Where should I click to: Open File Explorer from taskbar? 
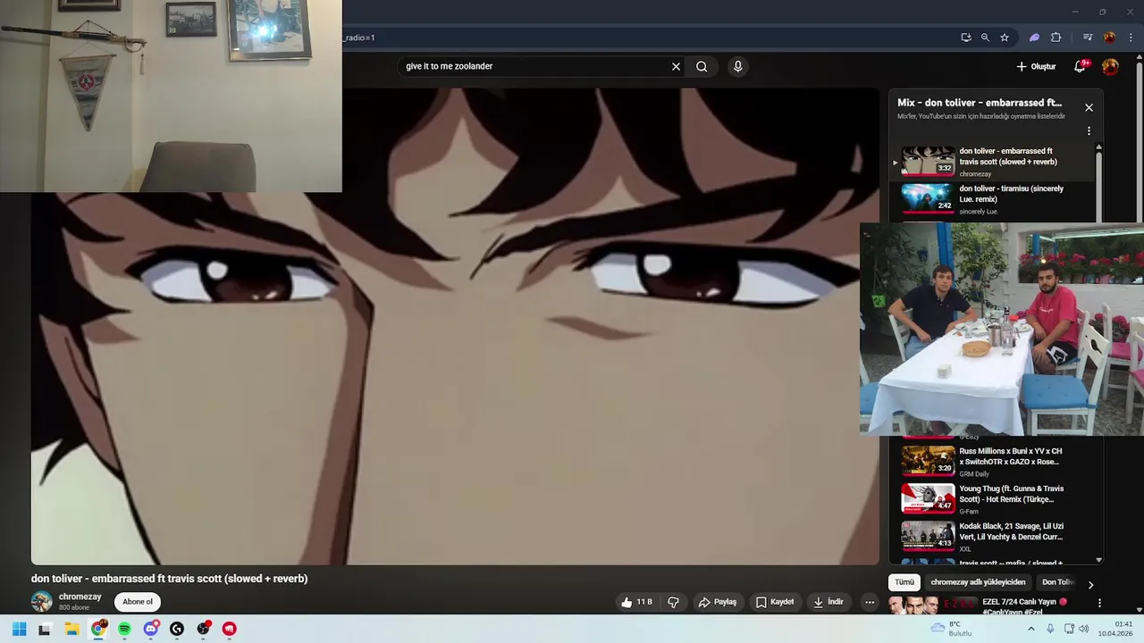pyautogui.click(x=71, y=629)
